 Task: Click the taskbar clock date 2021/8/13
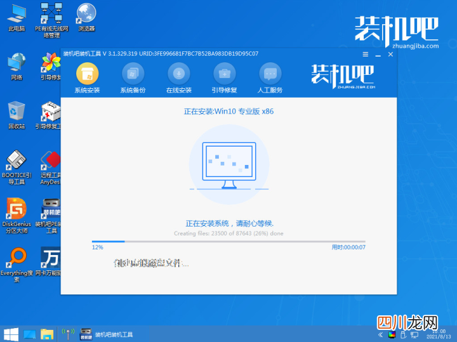point(439,337)
